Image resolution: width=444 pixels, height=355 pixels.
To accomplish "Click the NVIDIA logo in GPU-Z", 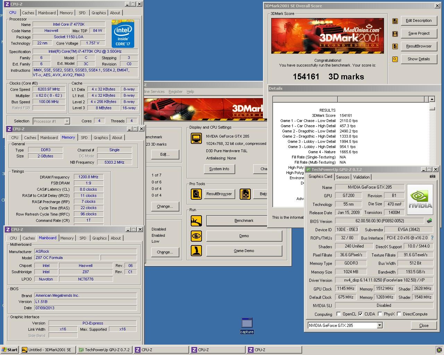I will (x=420, y=200).
